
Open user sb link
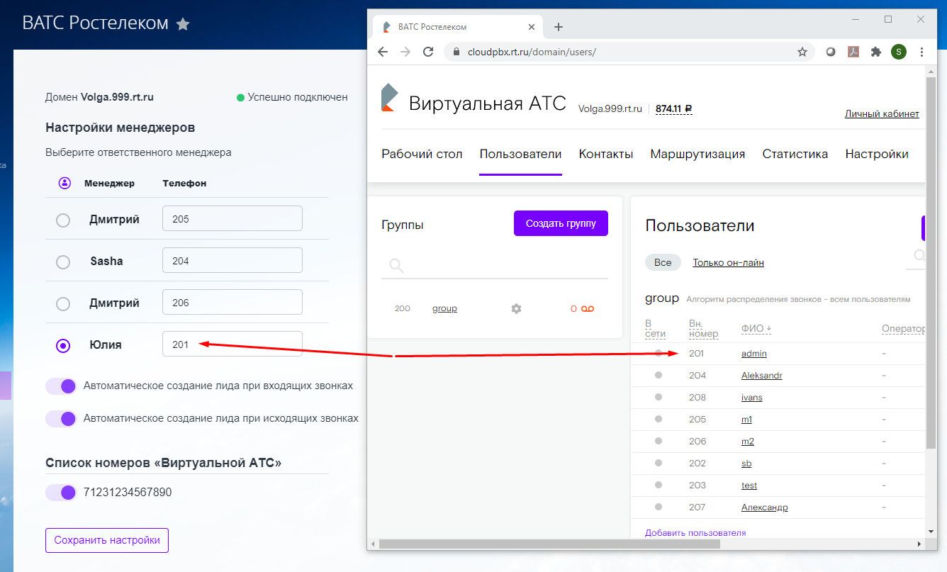click(746, 463)
